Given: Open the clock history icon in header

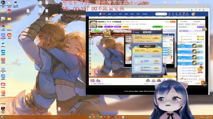Looking at the screenshot, I should 169,14.
